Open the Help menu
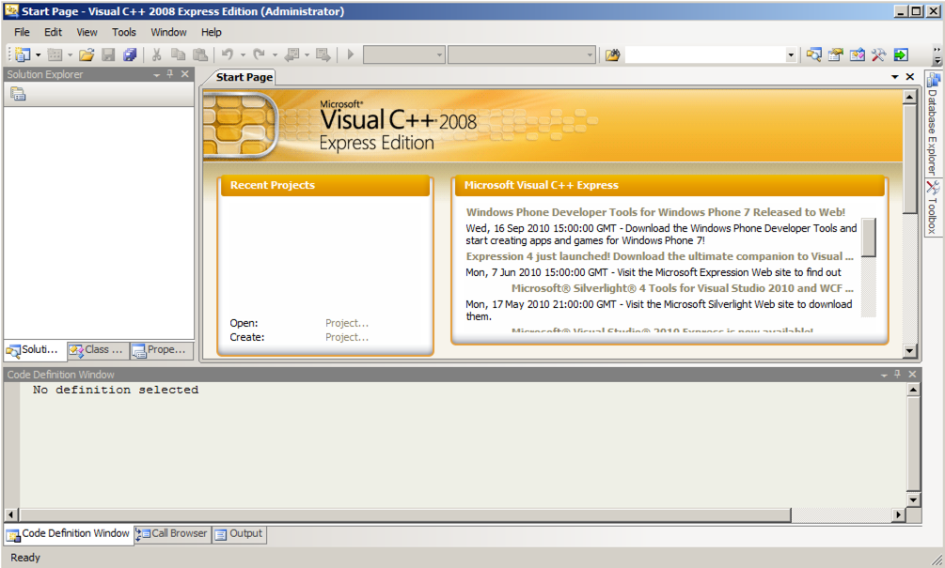 point(211,32)
